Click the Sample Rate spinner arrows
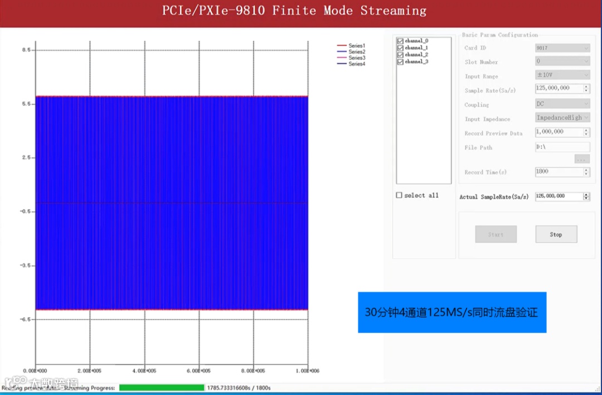This screenshot has width=602, height=395. point(586,88)
